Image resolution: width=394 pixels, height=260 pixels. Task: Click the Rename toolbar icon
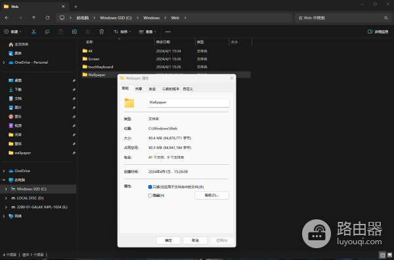click(x=74, y=32)
